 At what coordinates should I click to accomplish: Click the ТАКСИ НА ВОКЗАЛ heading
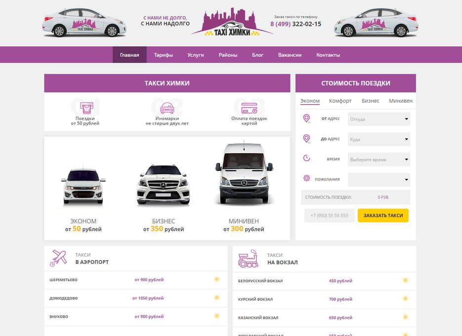click(282, 259)
